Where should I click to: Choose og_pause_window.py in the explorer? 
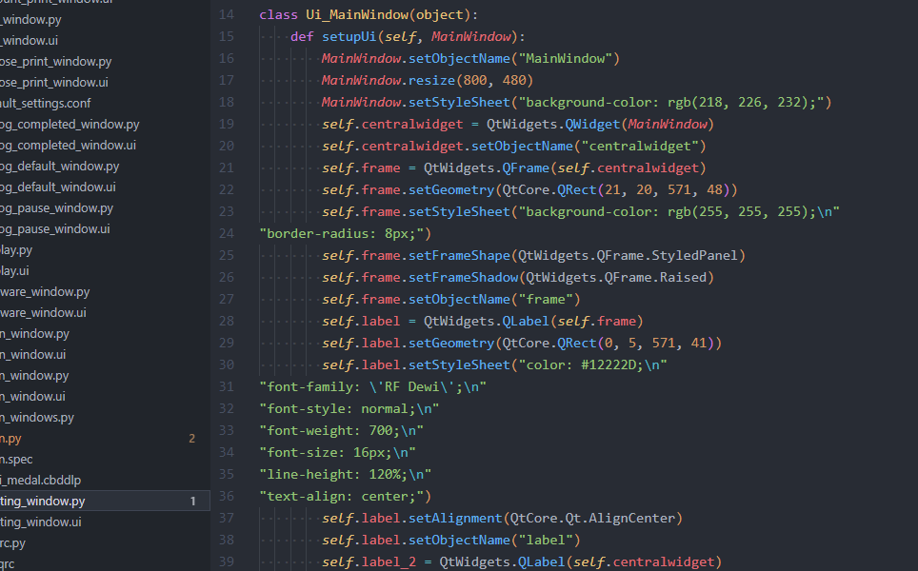pyautogui.click(x=57, y=208)
